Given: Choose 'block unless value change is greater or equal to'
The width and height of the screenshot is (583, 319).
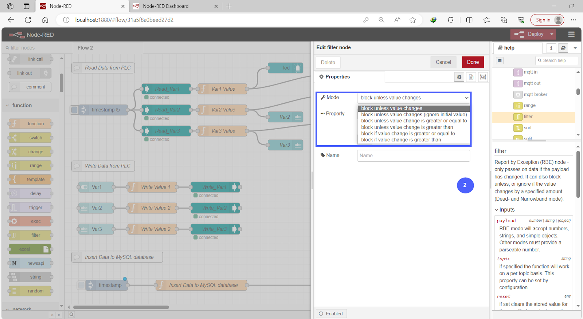Looking at the screenshot, I should [x=414, y=121].
